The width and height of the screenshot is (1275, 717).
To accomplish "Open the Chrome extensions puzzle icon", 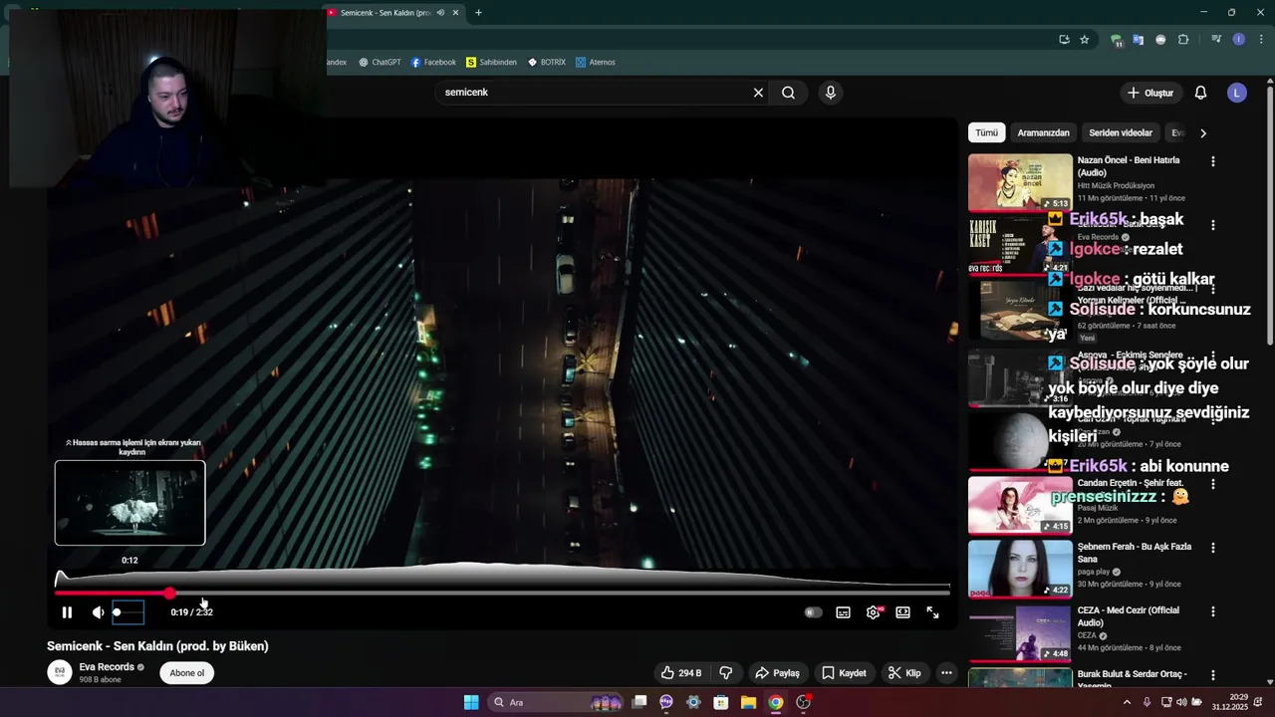I will (1183, 40).
